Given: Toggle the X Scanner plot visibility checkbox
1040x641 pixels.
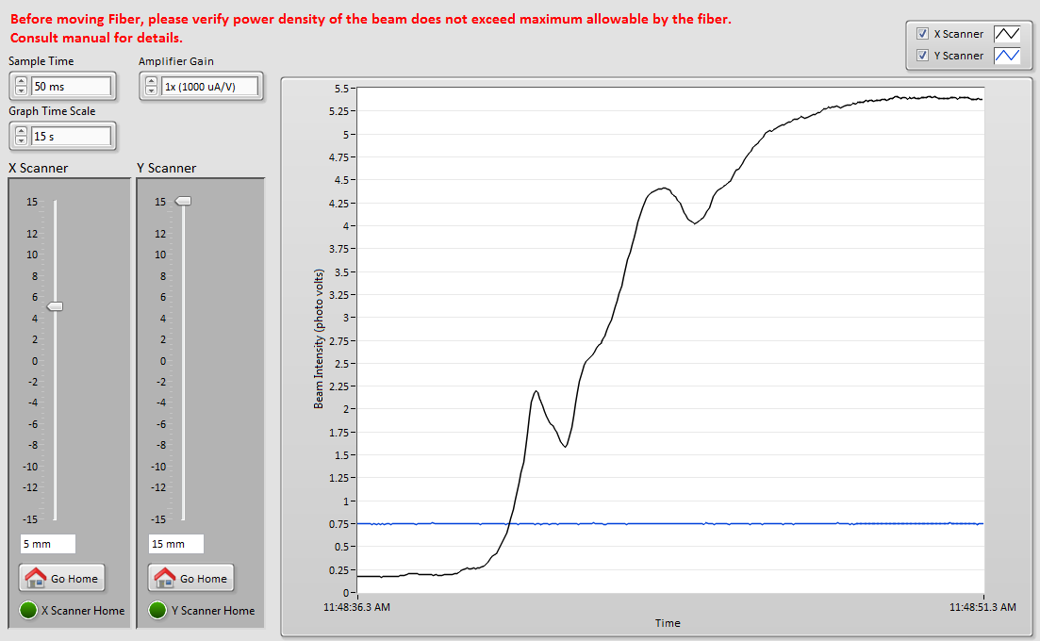Looking at the screenshot, I should pos(922,34).
